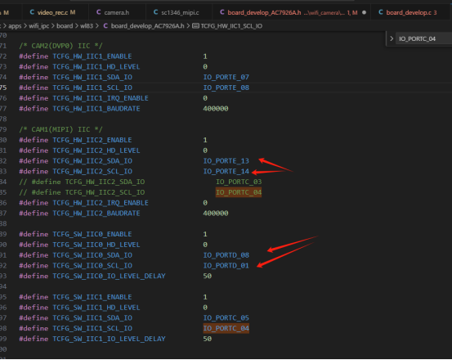
Task: Click value IO_PORTE_08
Action: click(x=226, y=88)
